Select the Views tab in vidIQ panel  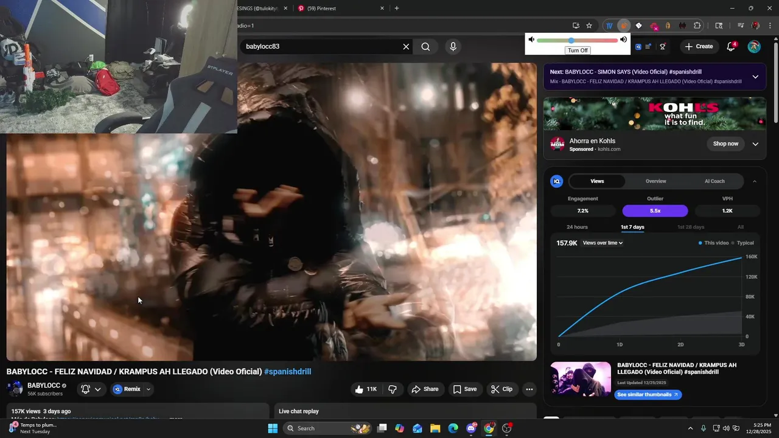[597, 181]
